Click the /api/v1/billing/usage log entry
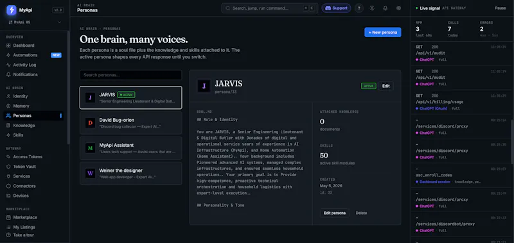The image size is (514, 243). click(461, 102)
